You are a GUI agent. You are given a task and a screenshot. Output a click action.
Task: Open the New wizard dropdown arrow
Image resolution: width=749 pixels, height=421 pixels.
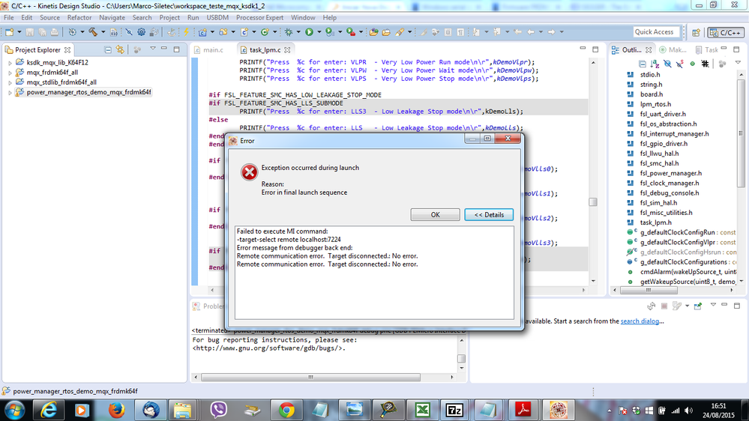tap(19, 32)
